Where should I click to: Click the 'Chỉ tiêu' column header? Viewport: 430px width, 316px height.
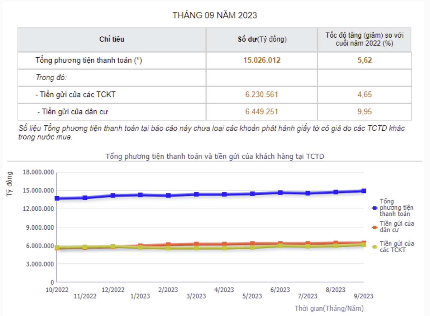coord(112,39)
